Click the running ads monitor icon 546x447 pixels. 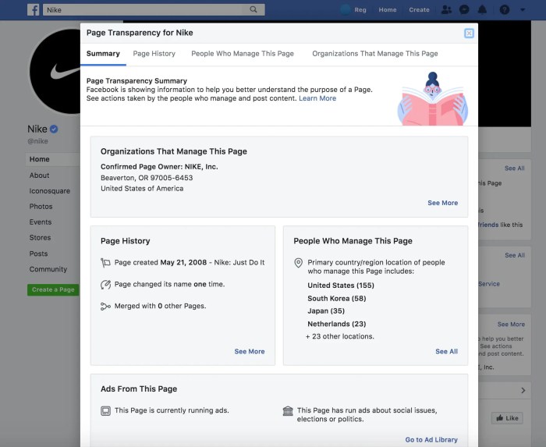tap(105, 411)
